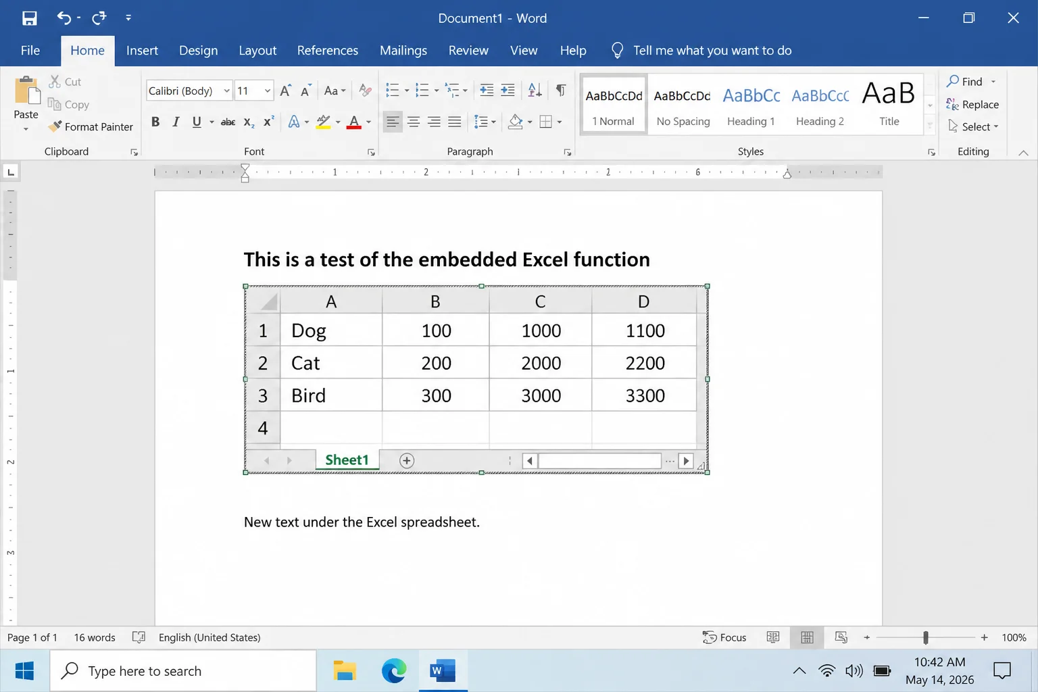Apply the Title style
The height and width of the screenshot is (692, 1038).
(889, 105)
